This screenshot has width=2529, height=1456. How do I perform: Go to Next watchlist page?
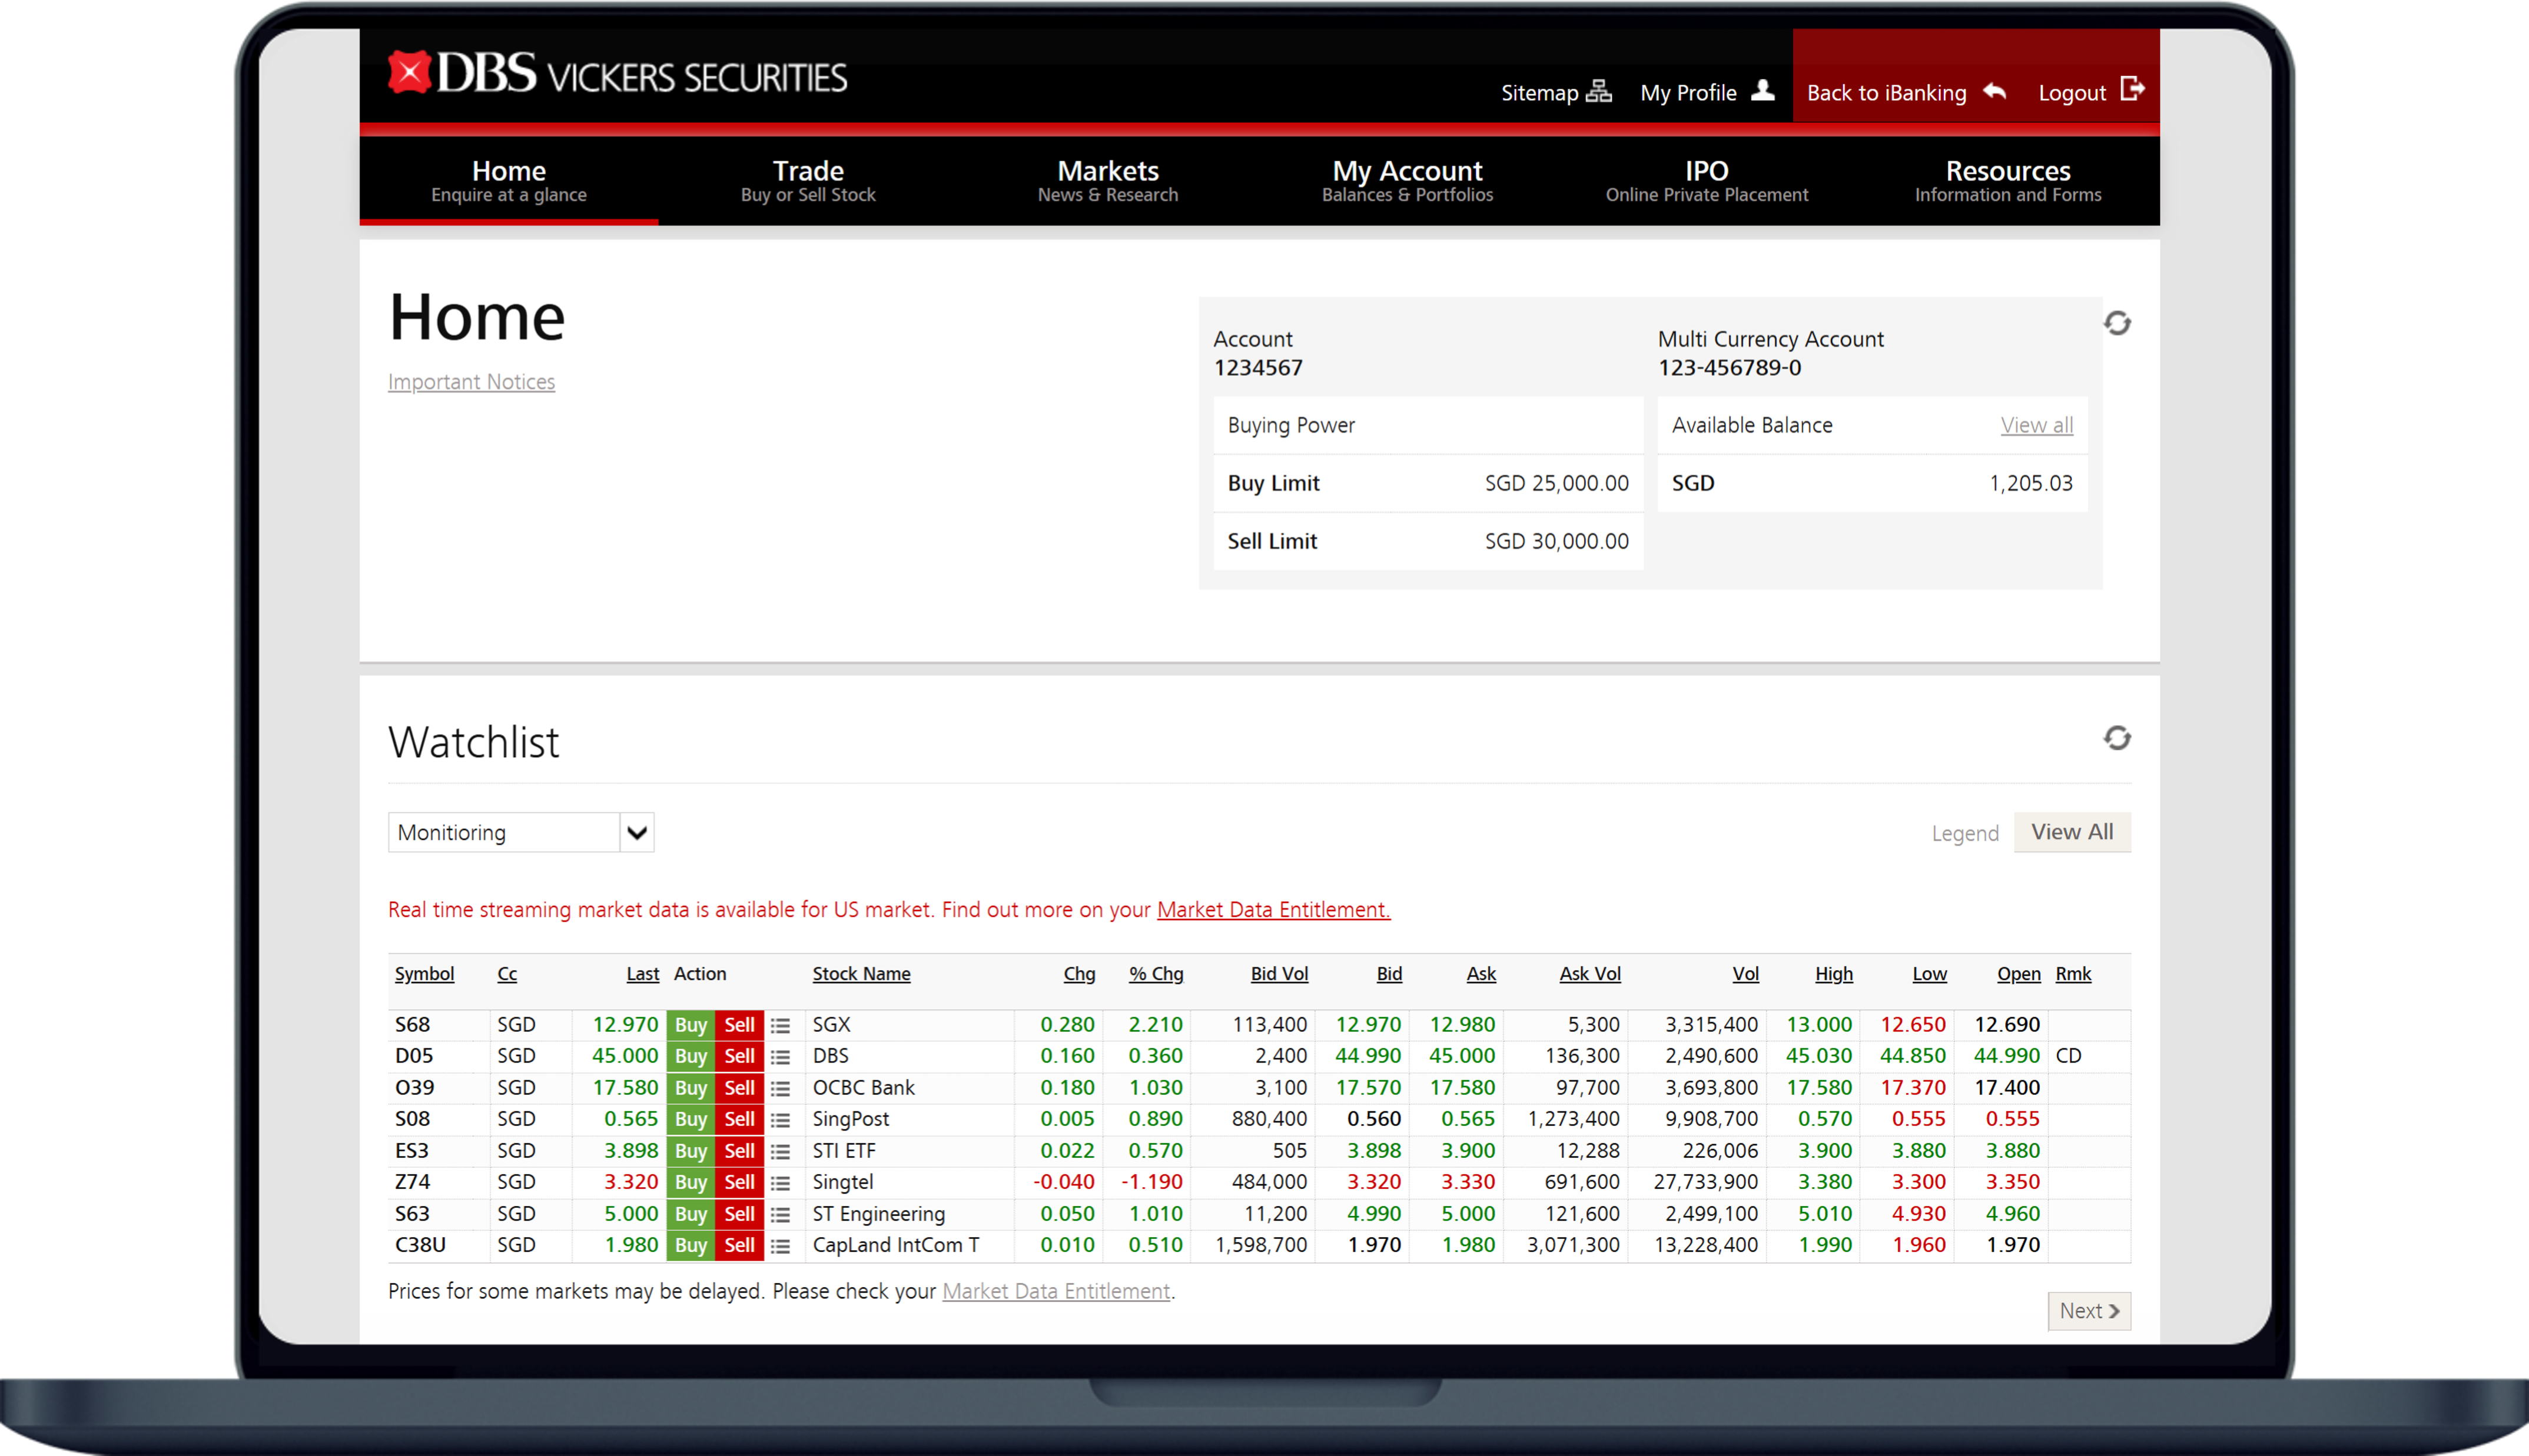click(x=2089, y=1311)
